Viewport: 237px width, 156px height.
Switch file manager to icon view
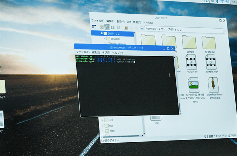click(x=102, y=27)
